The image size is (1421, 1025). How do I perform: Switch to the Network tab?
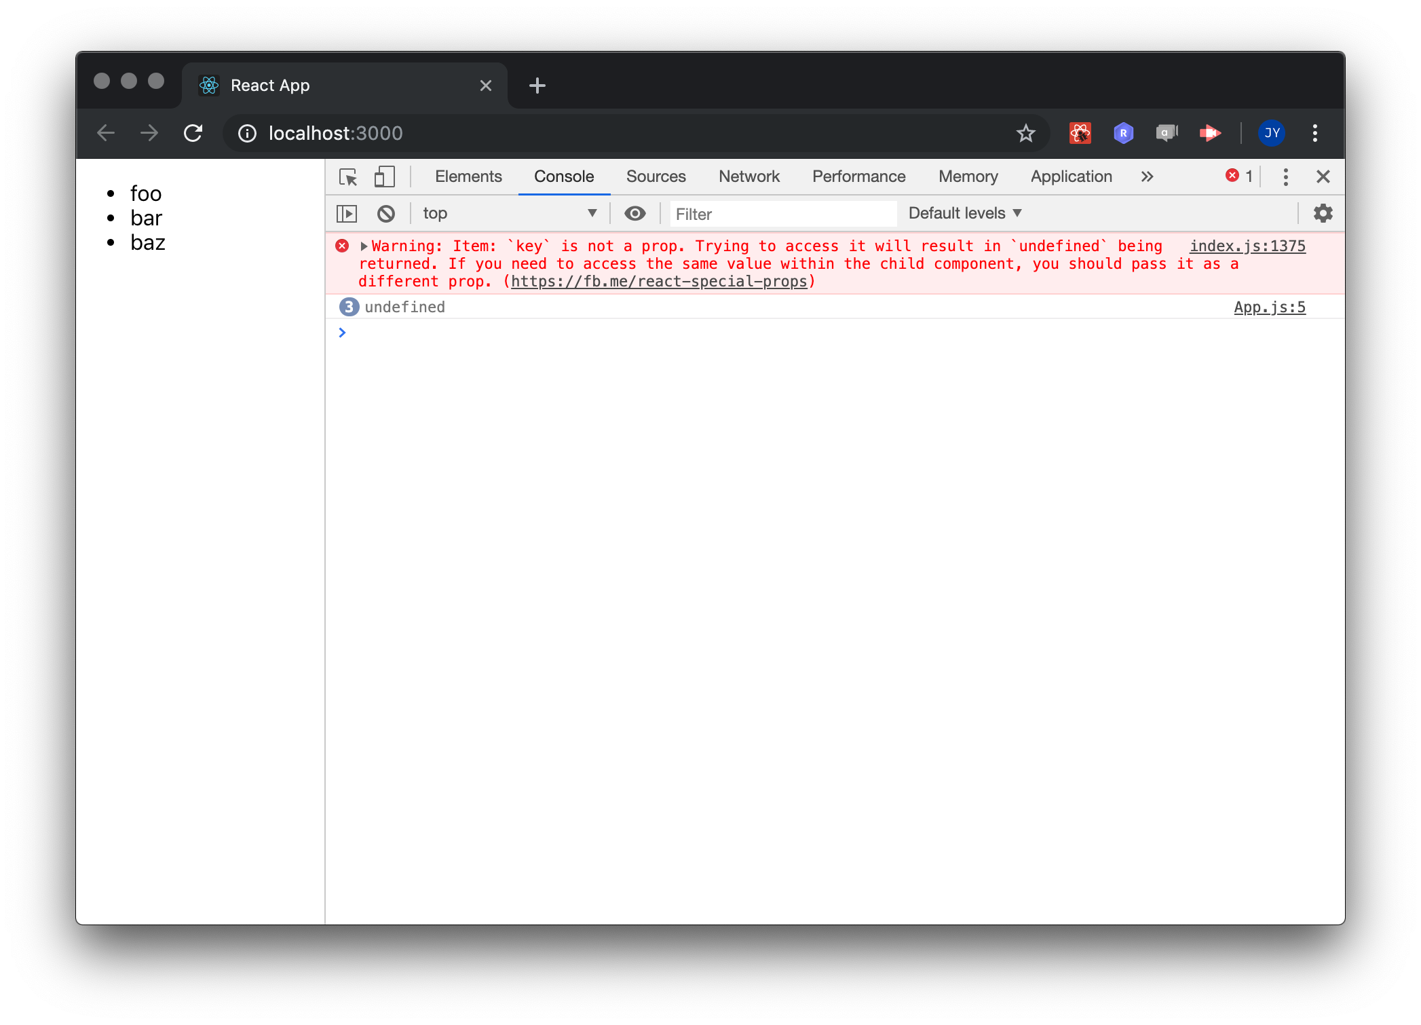tap(749, 176)
